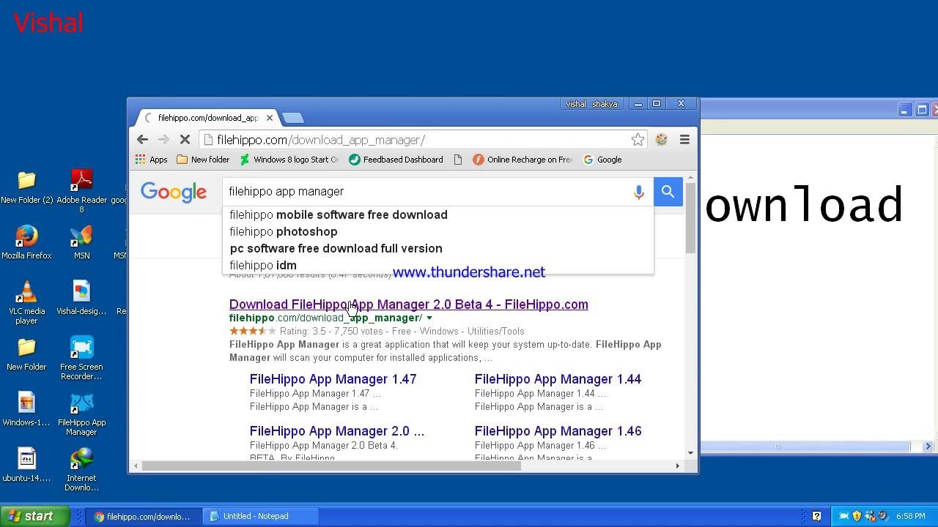Image resolution: width=938 pixels, height=527 pixels.
Task: Open FileHippo App Manager 1.44 sitelink
Action: click(558, 379)
